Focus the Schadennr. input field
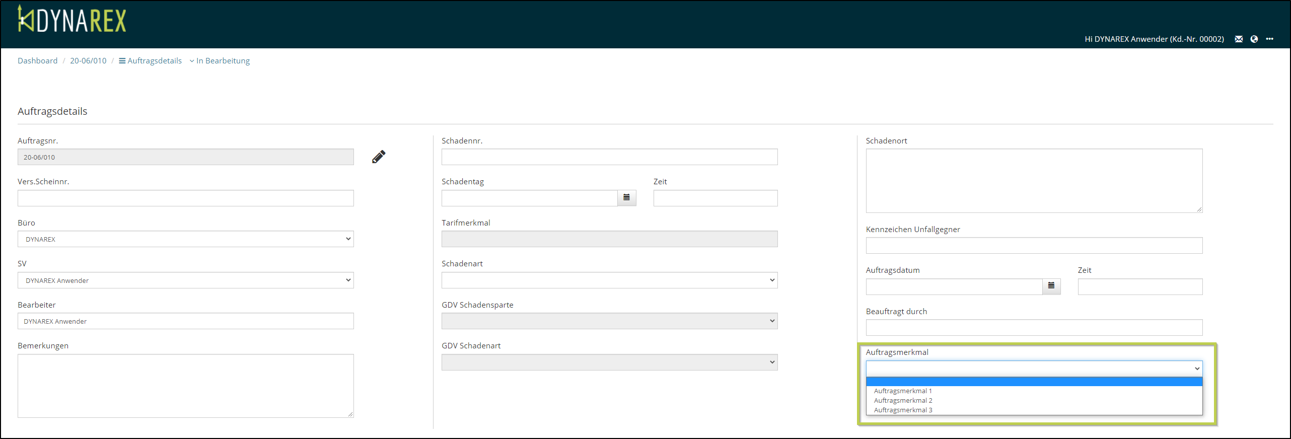The width and height of the screenshot is (1291, 439). click(609, 157)
